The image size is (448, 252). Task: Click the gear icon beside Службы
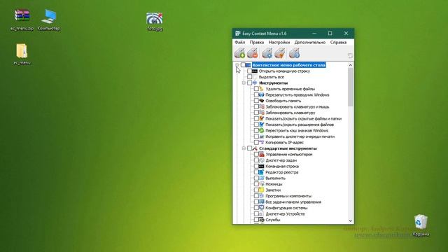click(261, 220)
